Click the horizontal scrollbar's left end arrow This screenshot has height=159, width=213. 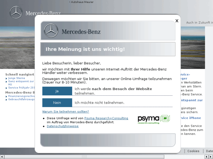2,157
